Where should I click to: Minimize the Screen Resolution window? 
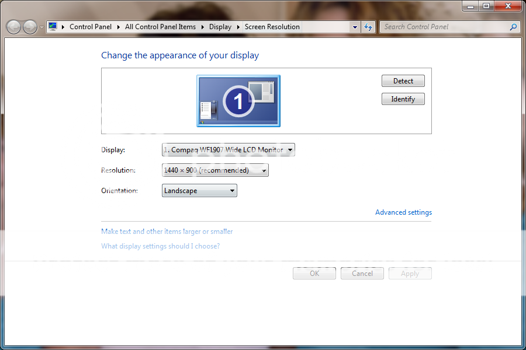(470, 6)
